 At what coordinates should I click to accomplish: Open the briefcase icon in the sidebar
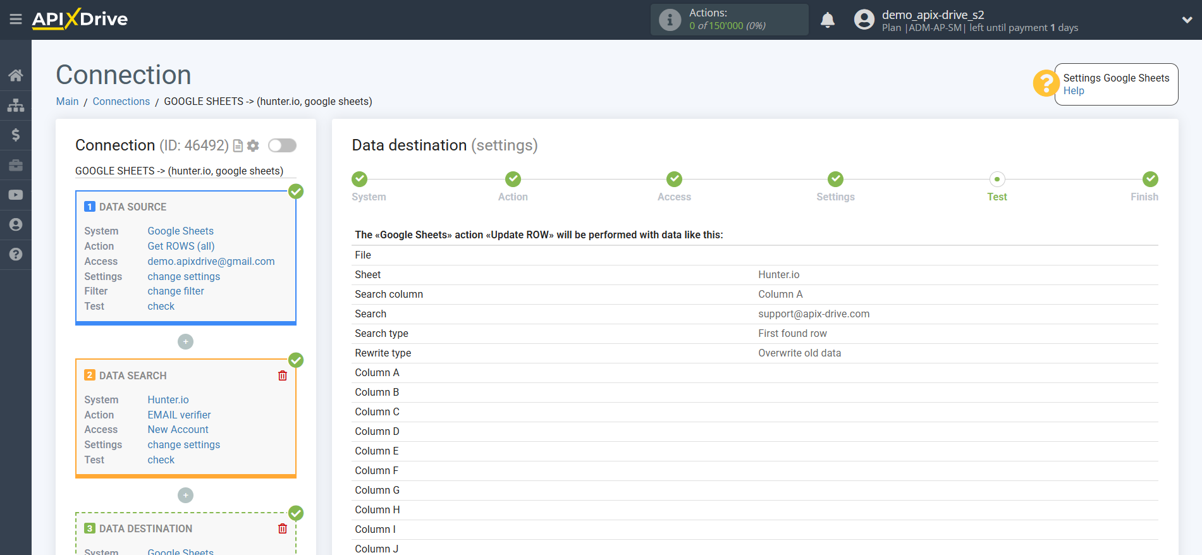16,165
